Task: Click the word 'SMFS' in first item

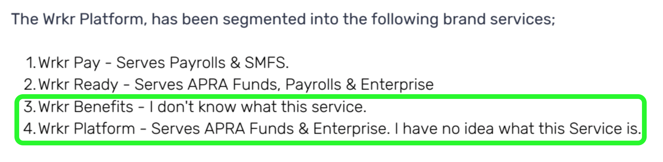Action: pyautogui.click(x=265, y=63)
